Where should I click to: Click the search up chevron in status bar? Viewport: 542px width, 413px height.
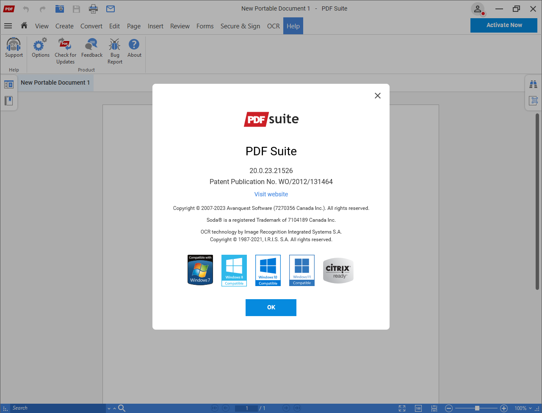[x=114, y=409]
